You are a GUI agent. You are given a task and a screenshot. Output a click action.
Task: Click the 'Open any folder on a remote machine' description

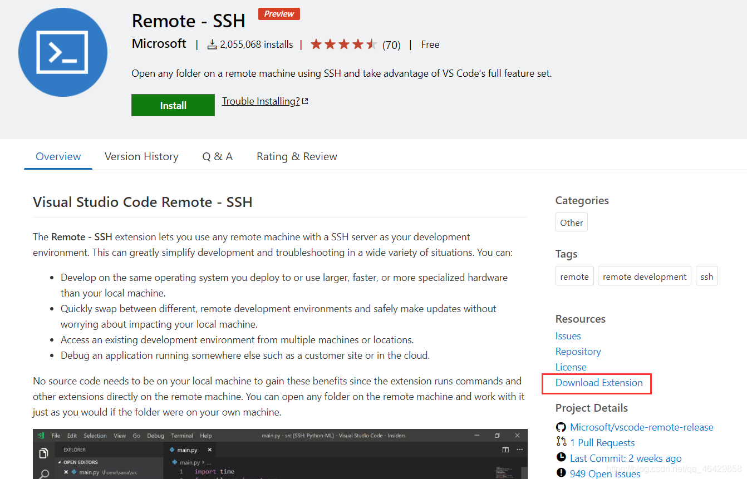[x=342, y=73]
